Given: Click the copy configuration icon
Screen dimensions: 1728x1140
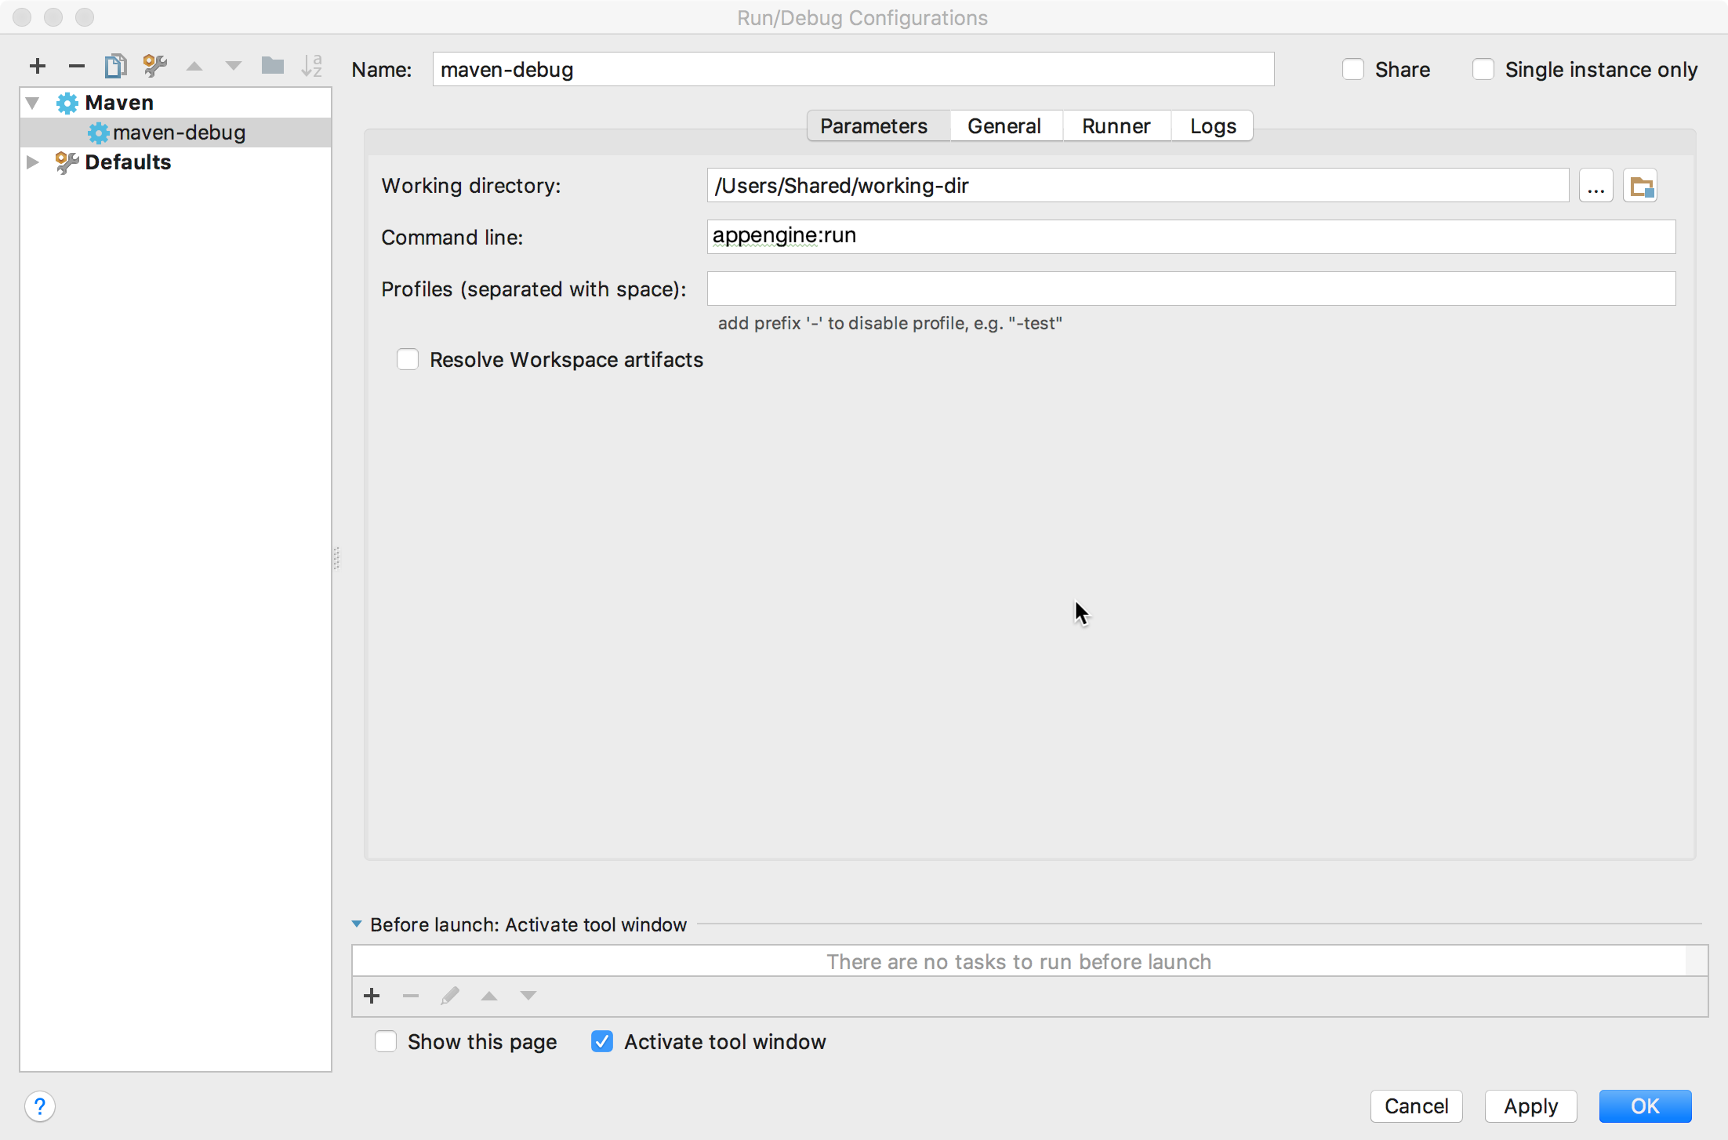Looking at the screenshot, I should [116, 66].
